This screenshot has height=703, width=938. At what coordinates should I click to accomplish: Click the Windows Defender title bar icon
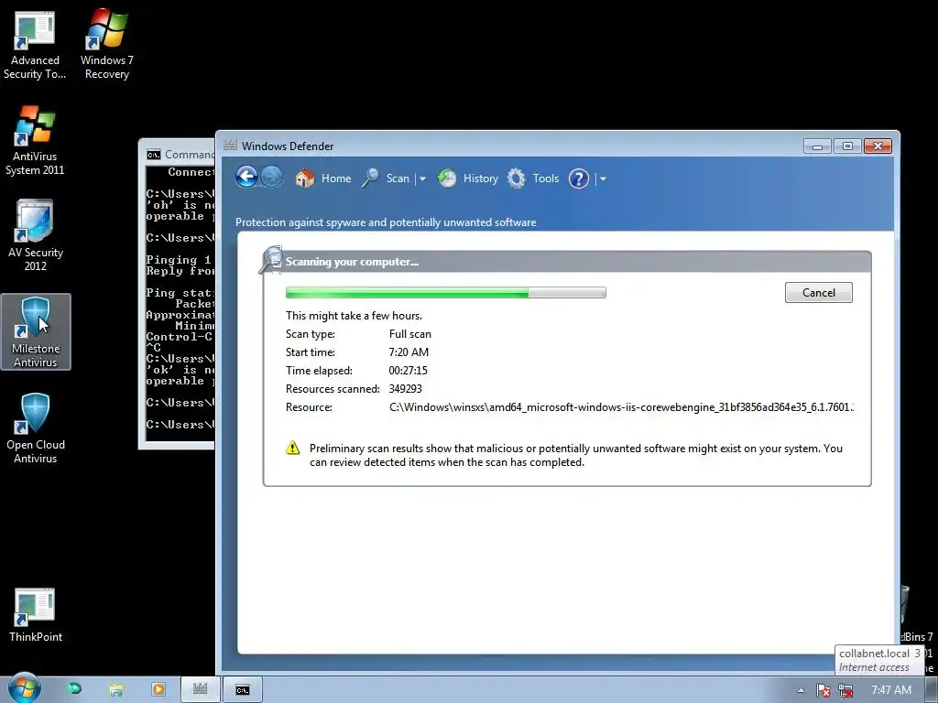tap(230, 146)
